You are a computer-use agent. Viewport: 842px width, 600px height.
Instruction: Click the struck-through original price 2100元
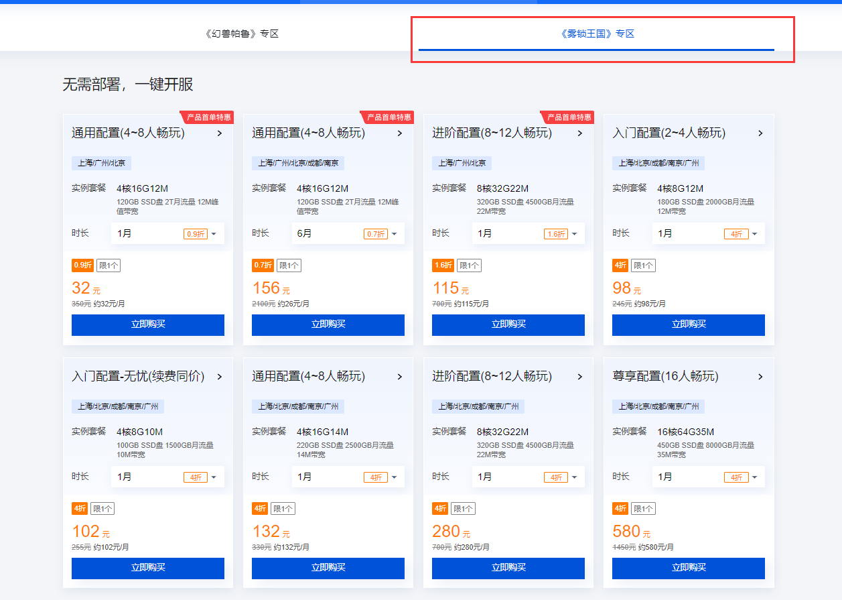point(263,304)
